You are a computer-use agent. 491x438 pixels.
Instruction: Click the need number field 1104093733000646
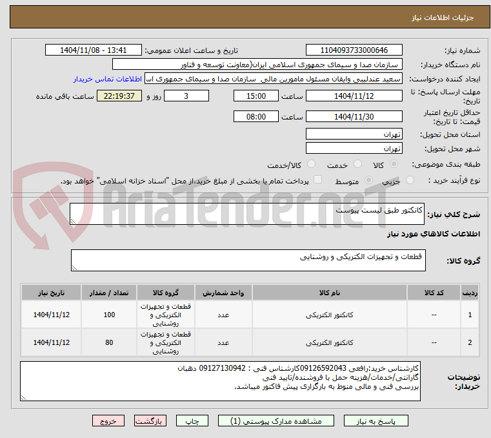coord(354,50)
